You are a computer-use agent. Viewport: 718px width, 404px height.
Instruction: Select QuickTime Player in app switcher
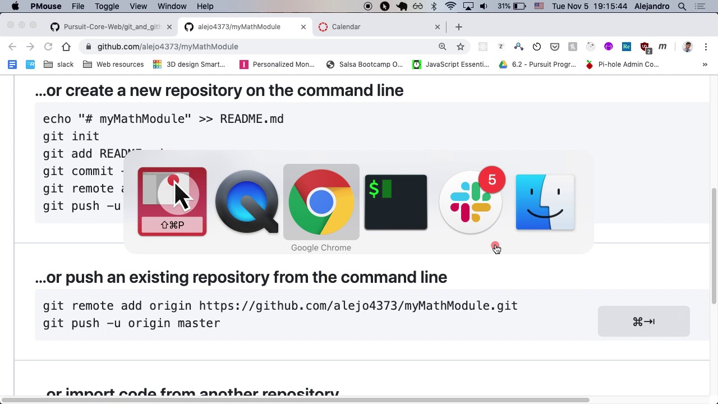(x=247, y=202)
